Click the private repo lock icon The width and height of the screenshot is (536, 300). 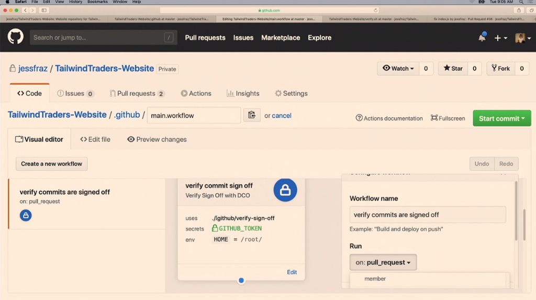[x=13, y=68]
